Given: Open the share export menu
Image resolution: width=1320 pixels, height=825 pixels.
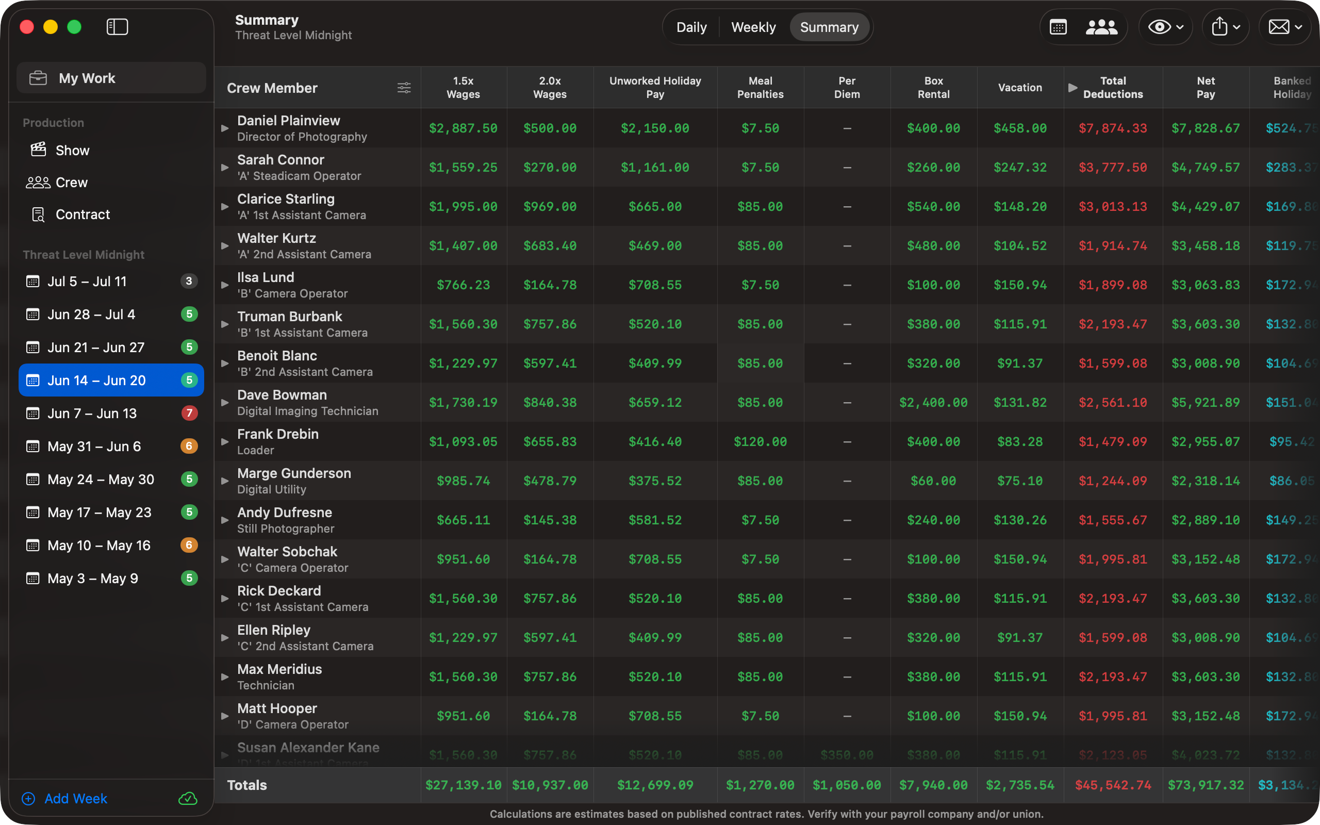Looking at the screenshot, I should coord(1226,27).
